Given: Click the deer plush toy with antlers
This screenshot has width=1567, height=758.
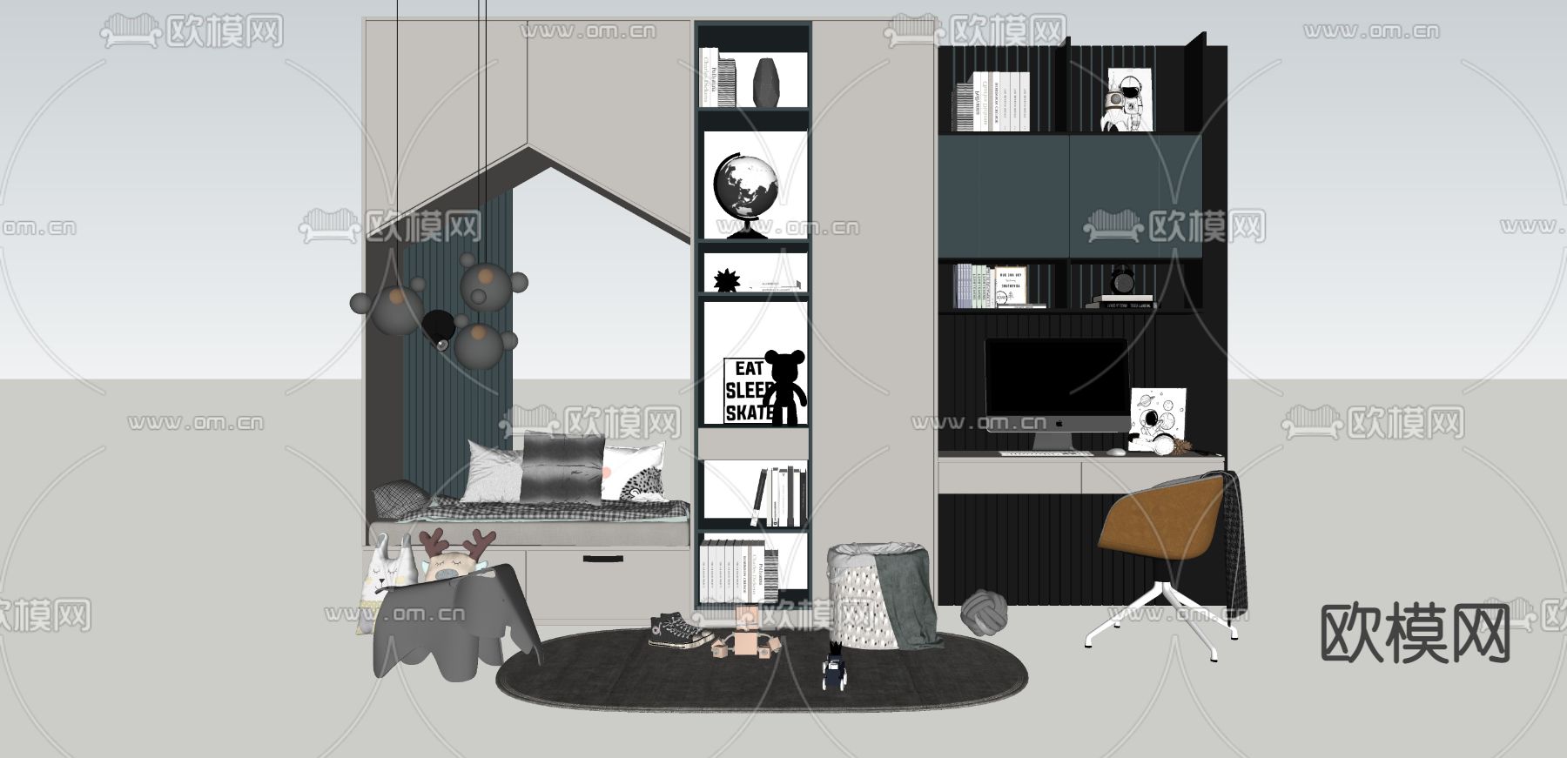Looking at the screenshot, I should pos(454,557).
